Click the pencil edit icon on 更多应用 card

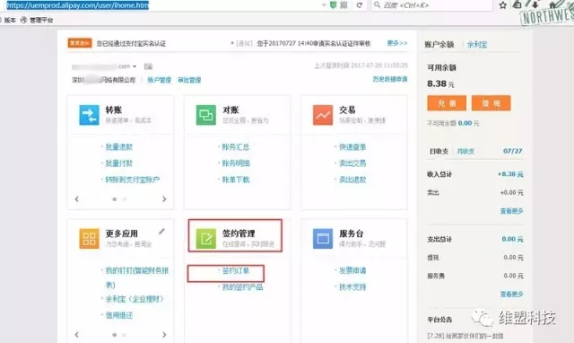point(161,232)
